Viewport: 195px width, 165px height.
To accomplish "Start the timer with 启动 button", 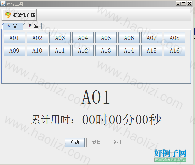I will tap(75, 142).
